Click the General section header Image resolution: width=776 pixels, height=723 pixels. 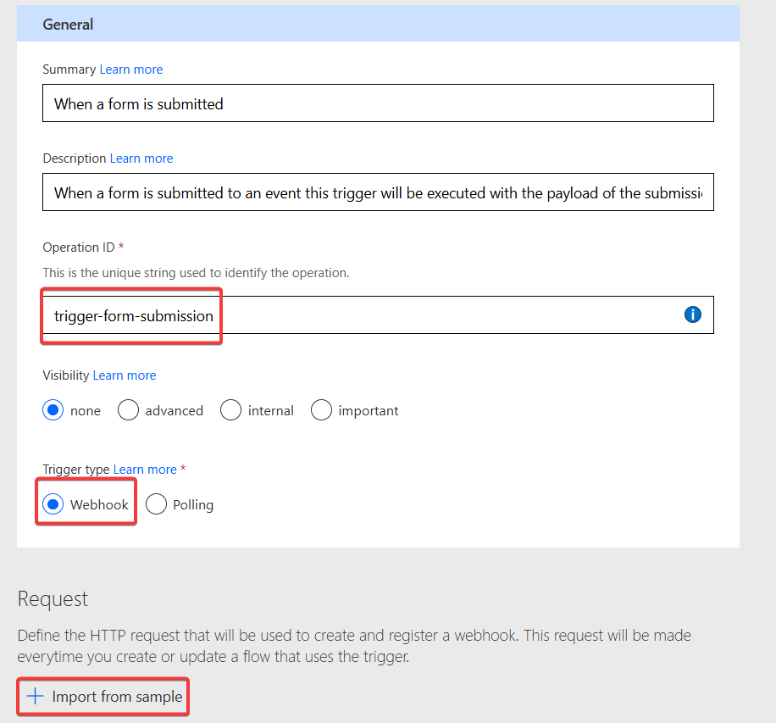click(68, 25)
